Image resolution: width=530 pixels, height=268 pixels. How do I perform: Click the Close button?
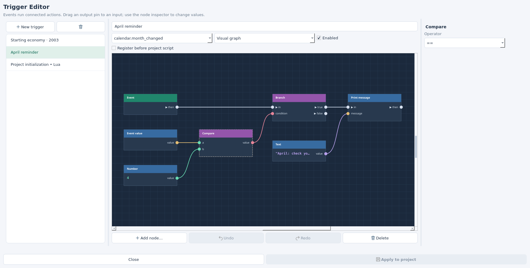[134, 259]
